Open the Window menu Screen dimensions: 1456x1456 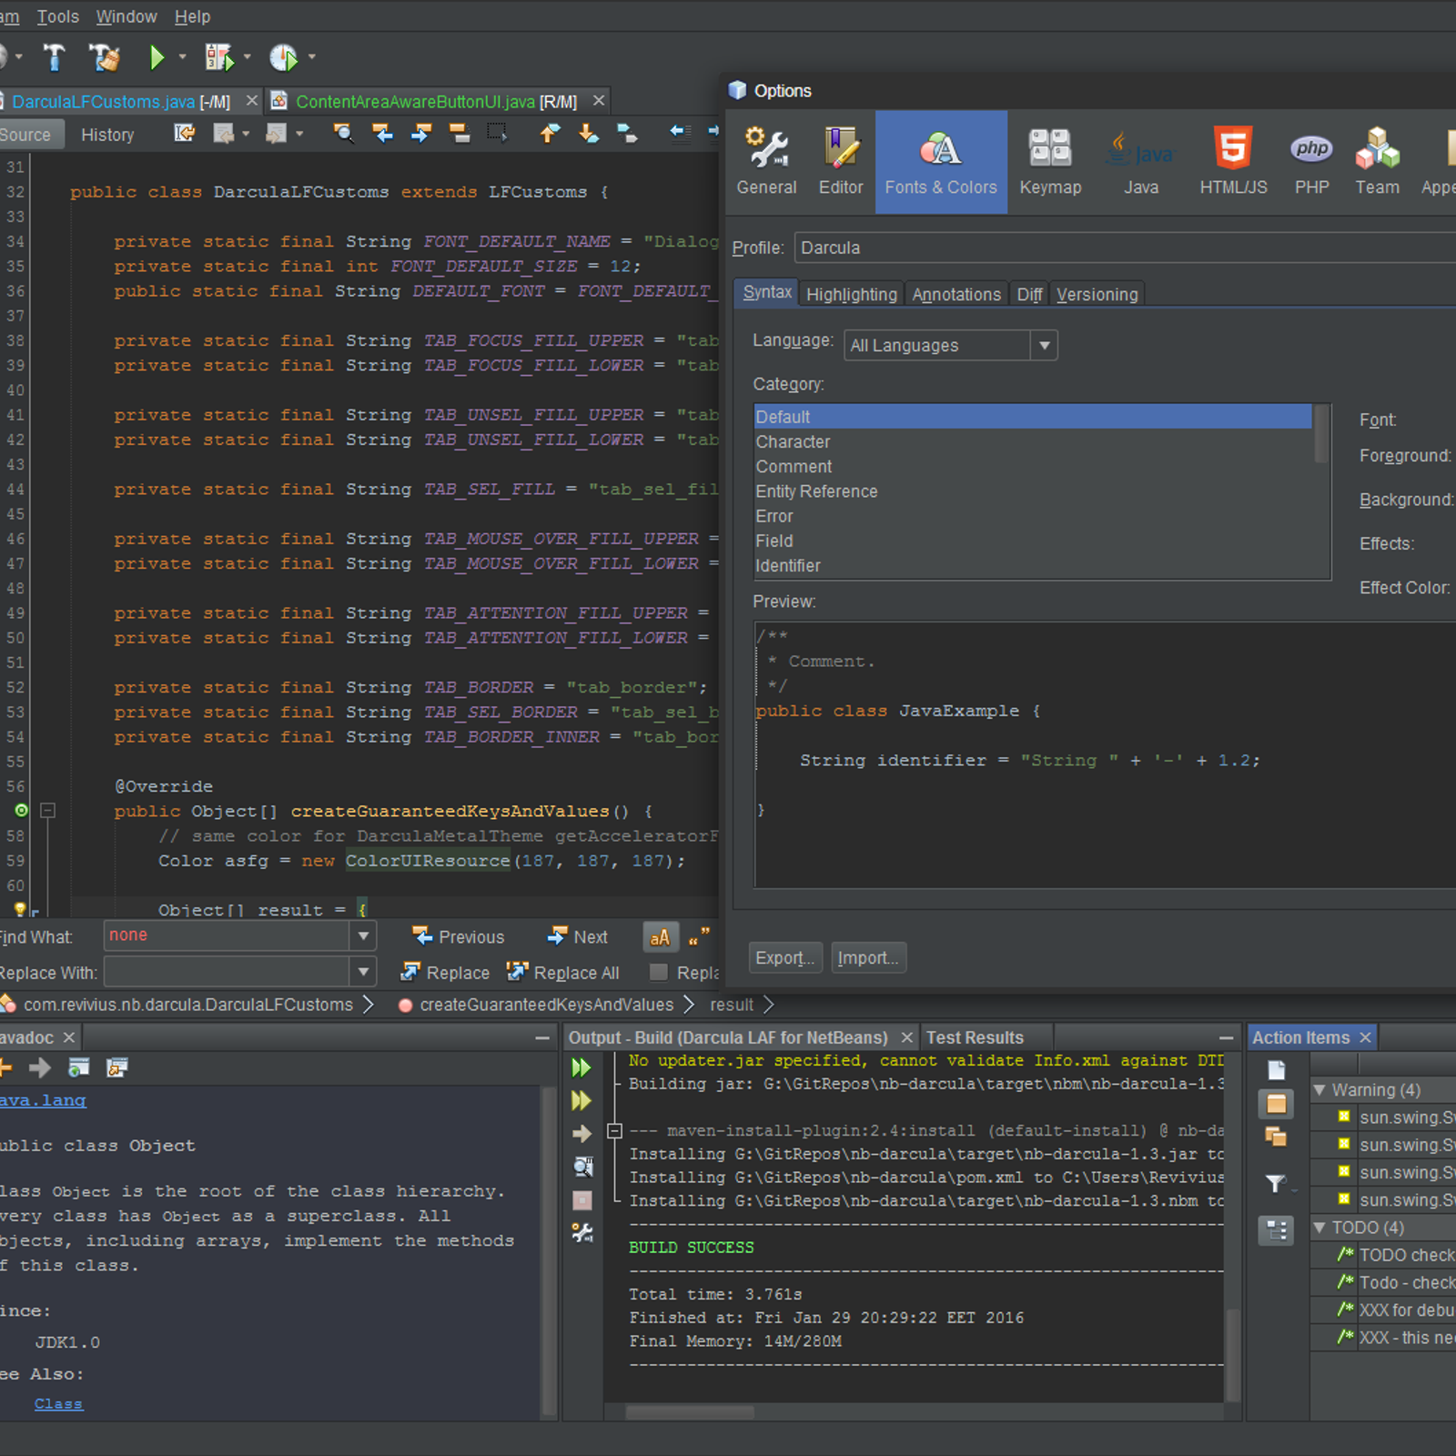[126, 16]
